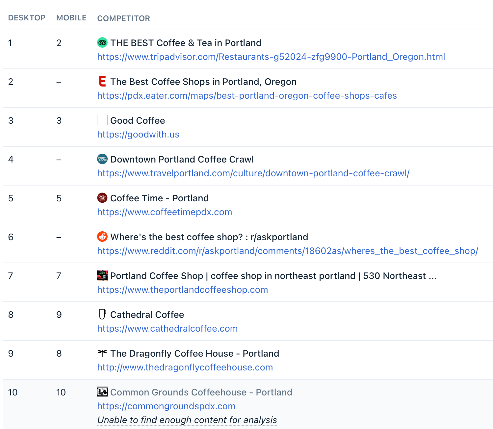493x429 pixels.
Task: Click the Dragonfly Coffee House favicon
Action: pos(102,353)
